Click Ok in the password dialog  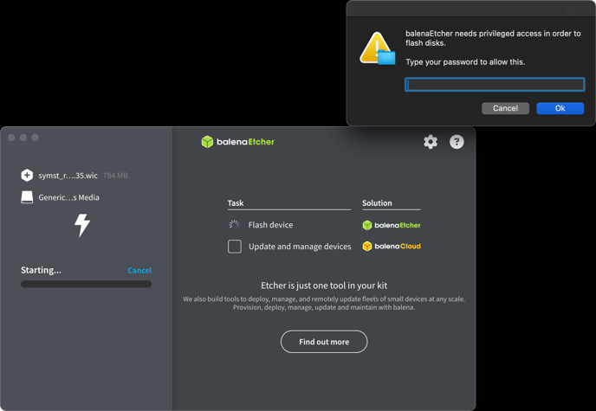coord(560,108)
